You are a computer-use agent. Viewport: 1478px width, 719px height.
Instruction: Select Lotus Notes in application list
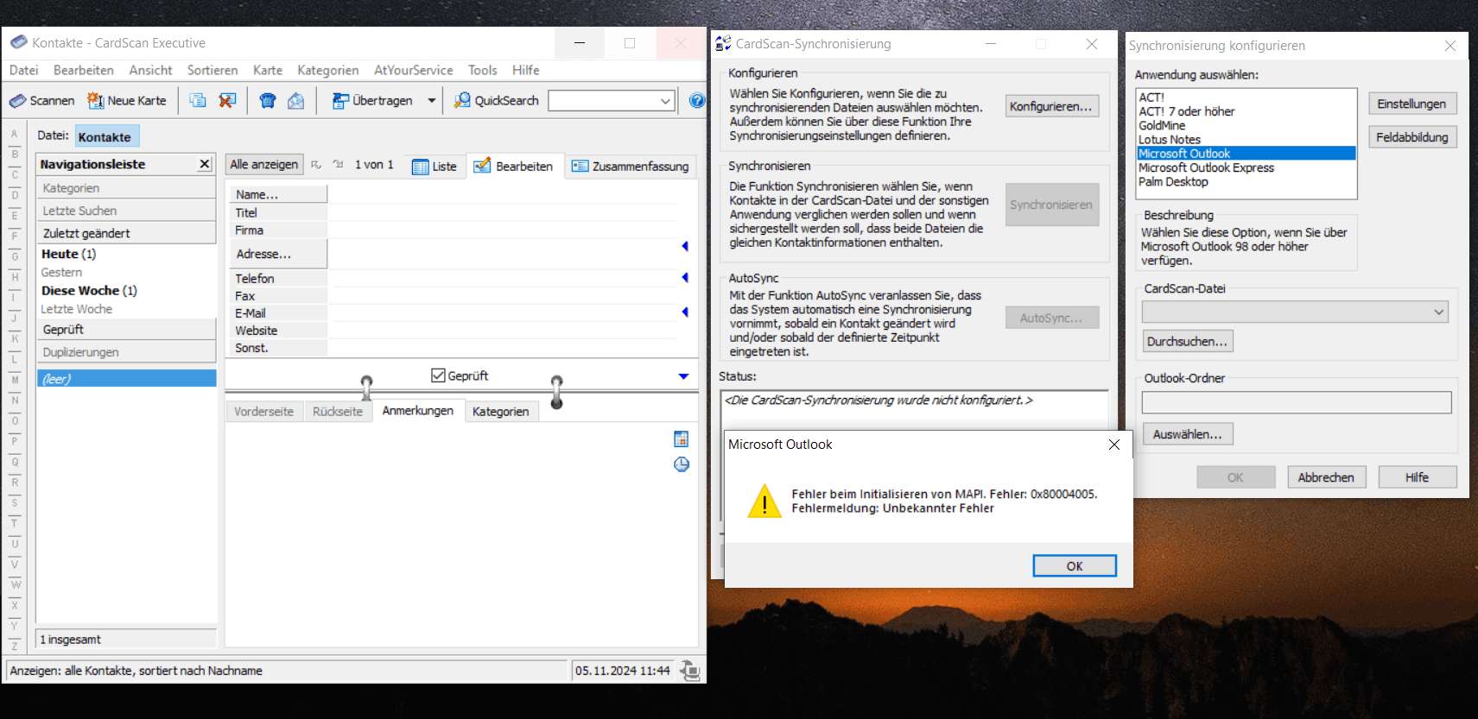[1170, 139]
